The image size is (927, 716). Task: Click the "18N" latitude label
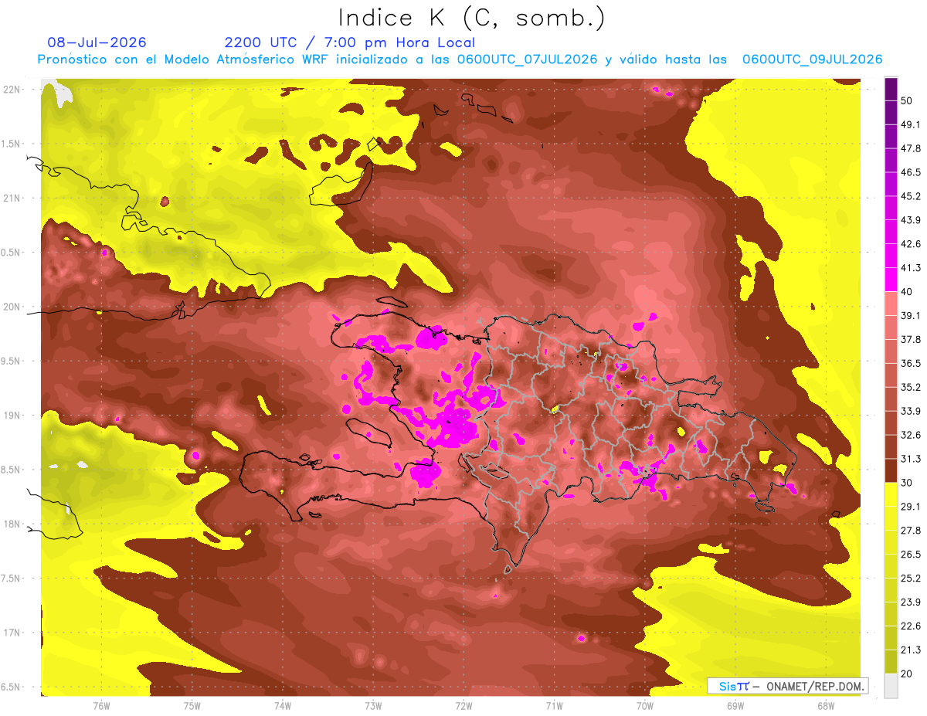click(12, 524)
